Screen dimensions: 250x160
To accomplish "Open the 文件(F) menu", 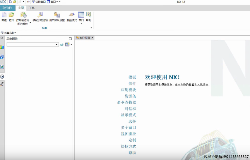I will pyautogui.click(x=7, y=8).
